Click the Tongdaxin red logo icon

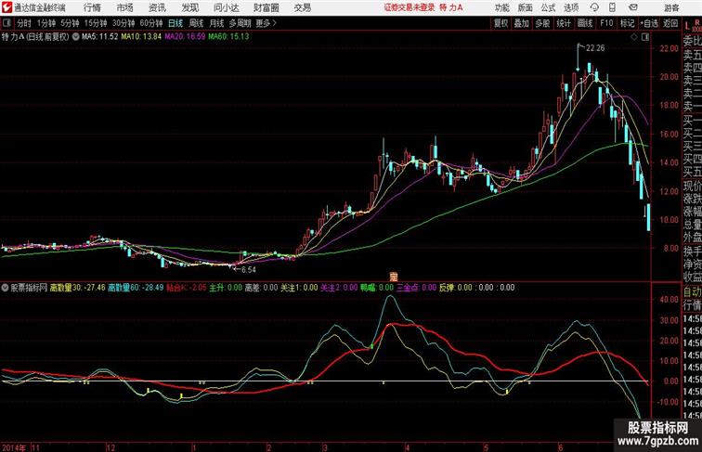coord(6,7)
